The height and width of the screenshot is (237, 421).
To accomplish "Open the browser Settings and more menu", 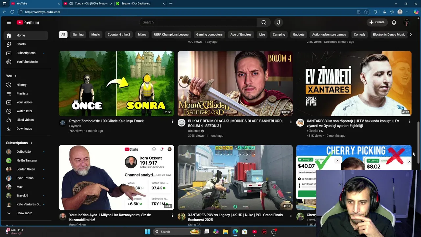I will (408, 12).
